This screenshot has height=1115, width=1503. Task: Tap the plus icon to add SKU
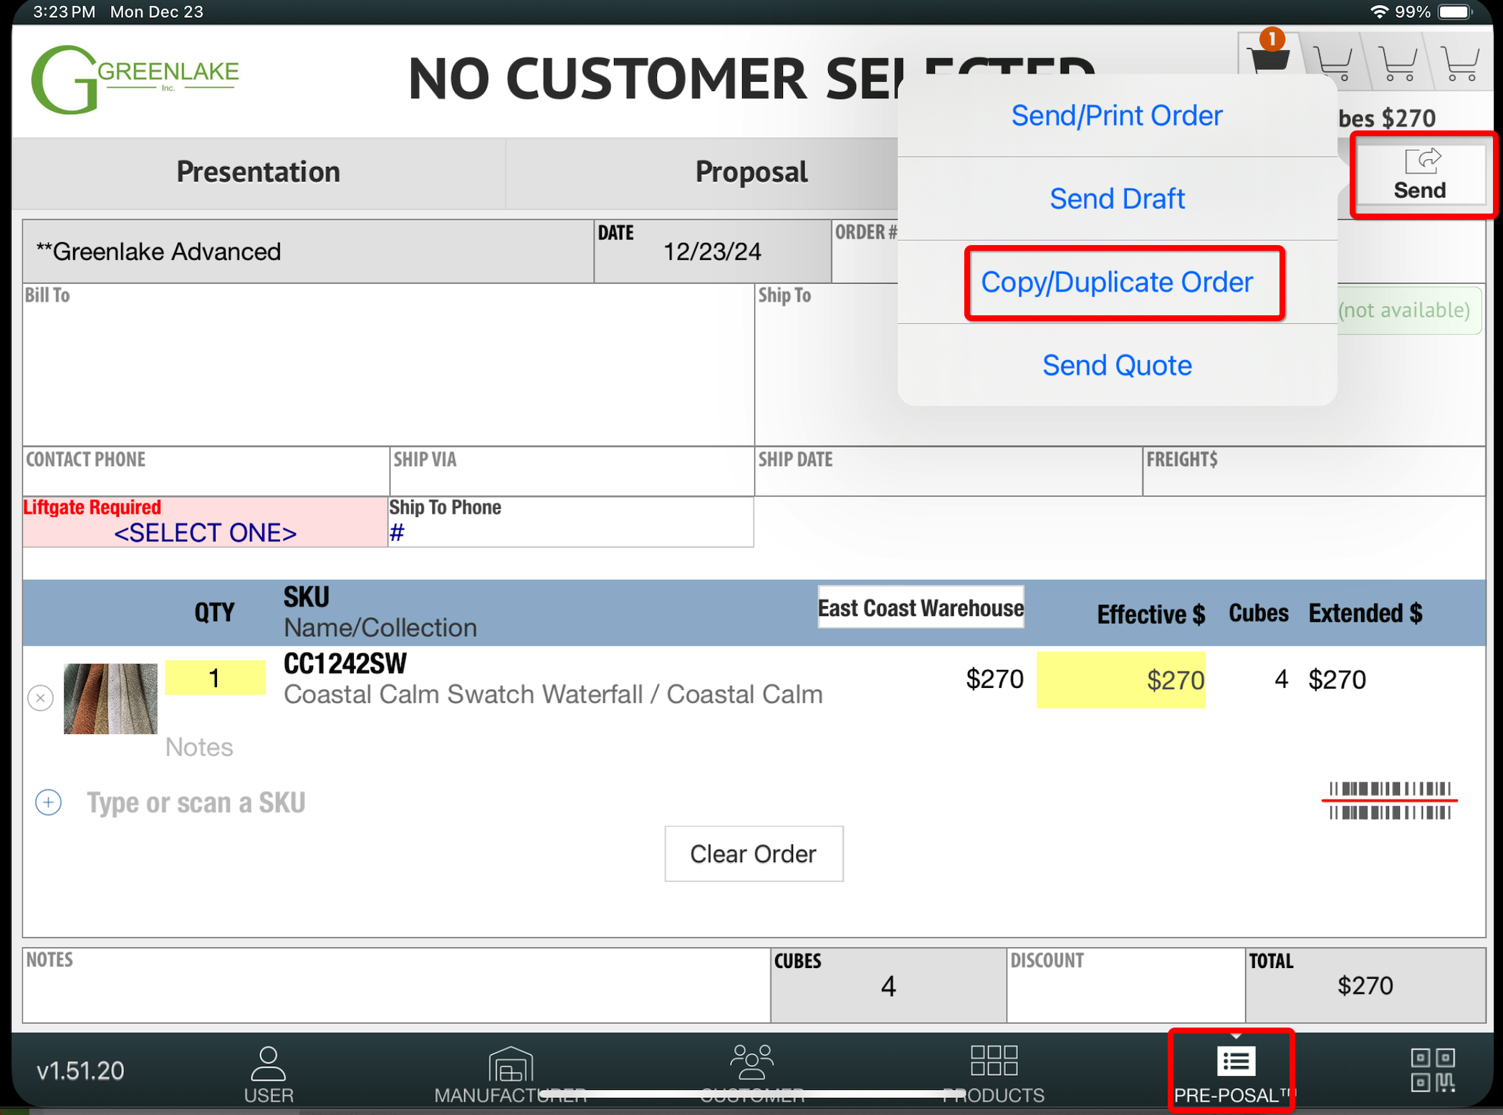point(49,802)
